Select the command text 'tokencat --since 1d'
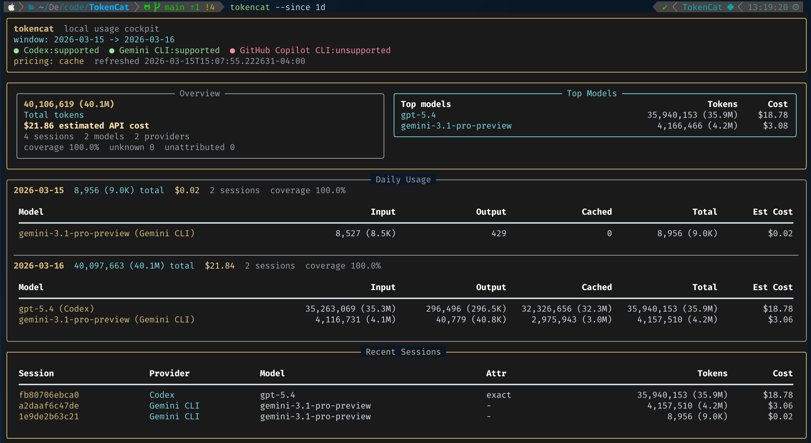This screenshot has height=443, width=811. click(x=278, y=7)
